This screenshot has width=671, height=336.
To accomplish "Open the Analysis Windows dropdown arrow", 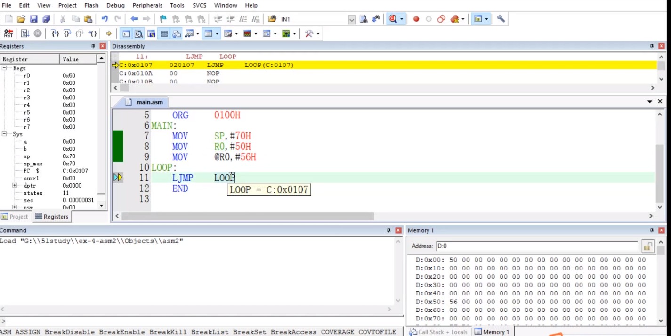I will [x=256, y=33].
